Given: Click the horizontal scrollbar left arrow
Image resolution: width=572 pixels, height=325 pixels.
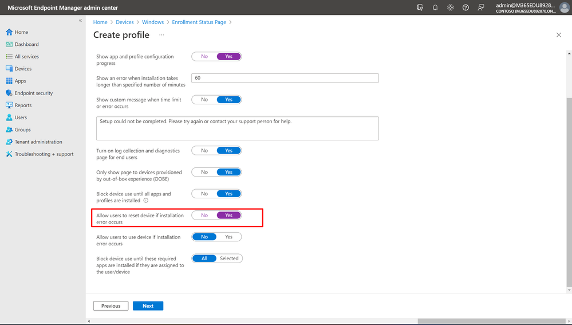Looking at the screenshot, I should (89, 321).
